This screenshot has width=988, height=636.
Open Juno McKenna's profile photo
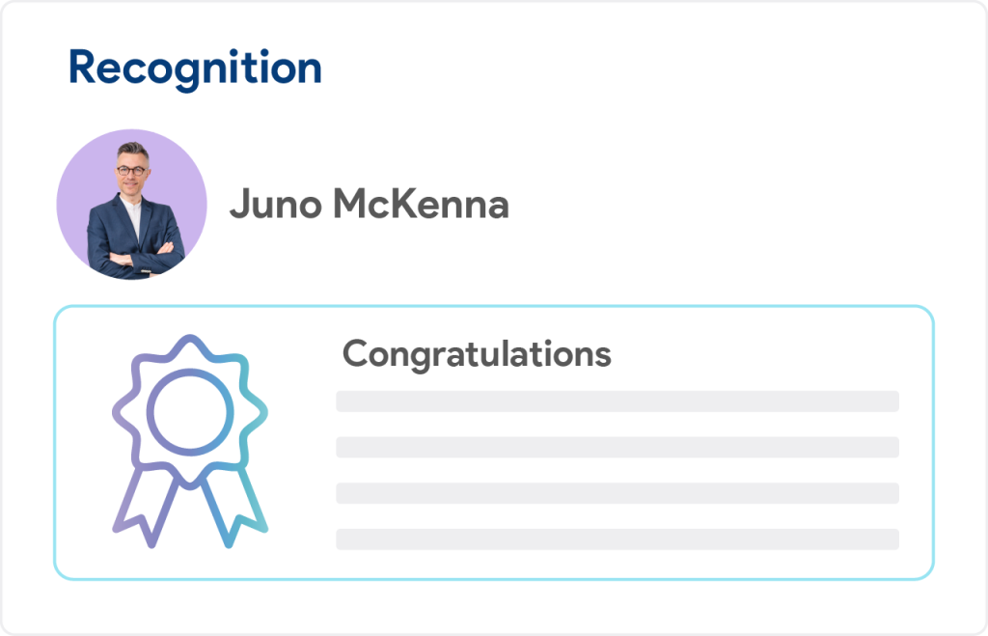pyautogui.click(x=131, y=205)
